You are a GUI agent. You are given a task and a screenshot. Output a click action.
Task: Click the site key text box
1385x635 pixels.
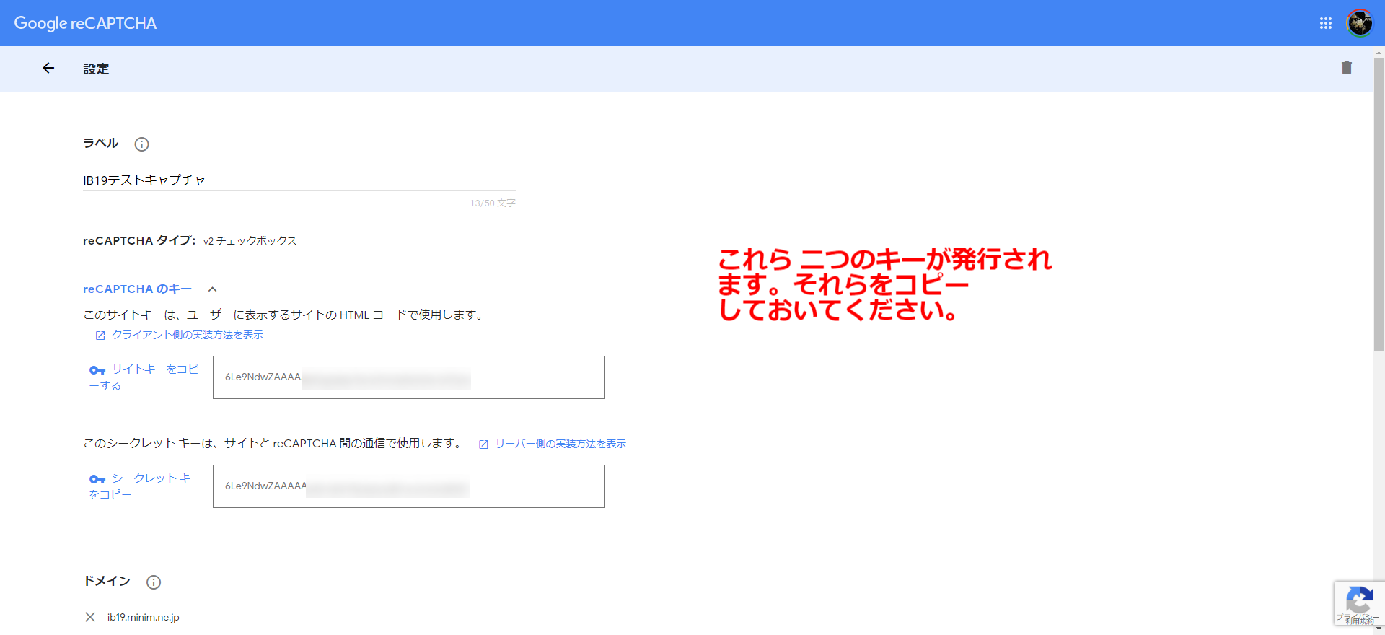pyautogui.click(x=408, y=377)
